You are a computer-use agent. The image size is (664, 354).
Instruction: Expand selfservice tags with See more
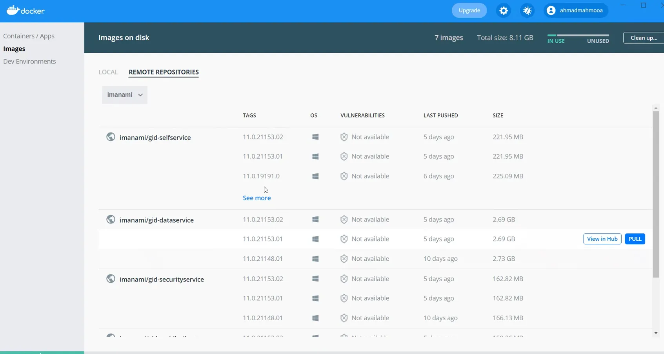coord(257,198)
